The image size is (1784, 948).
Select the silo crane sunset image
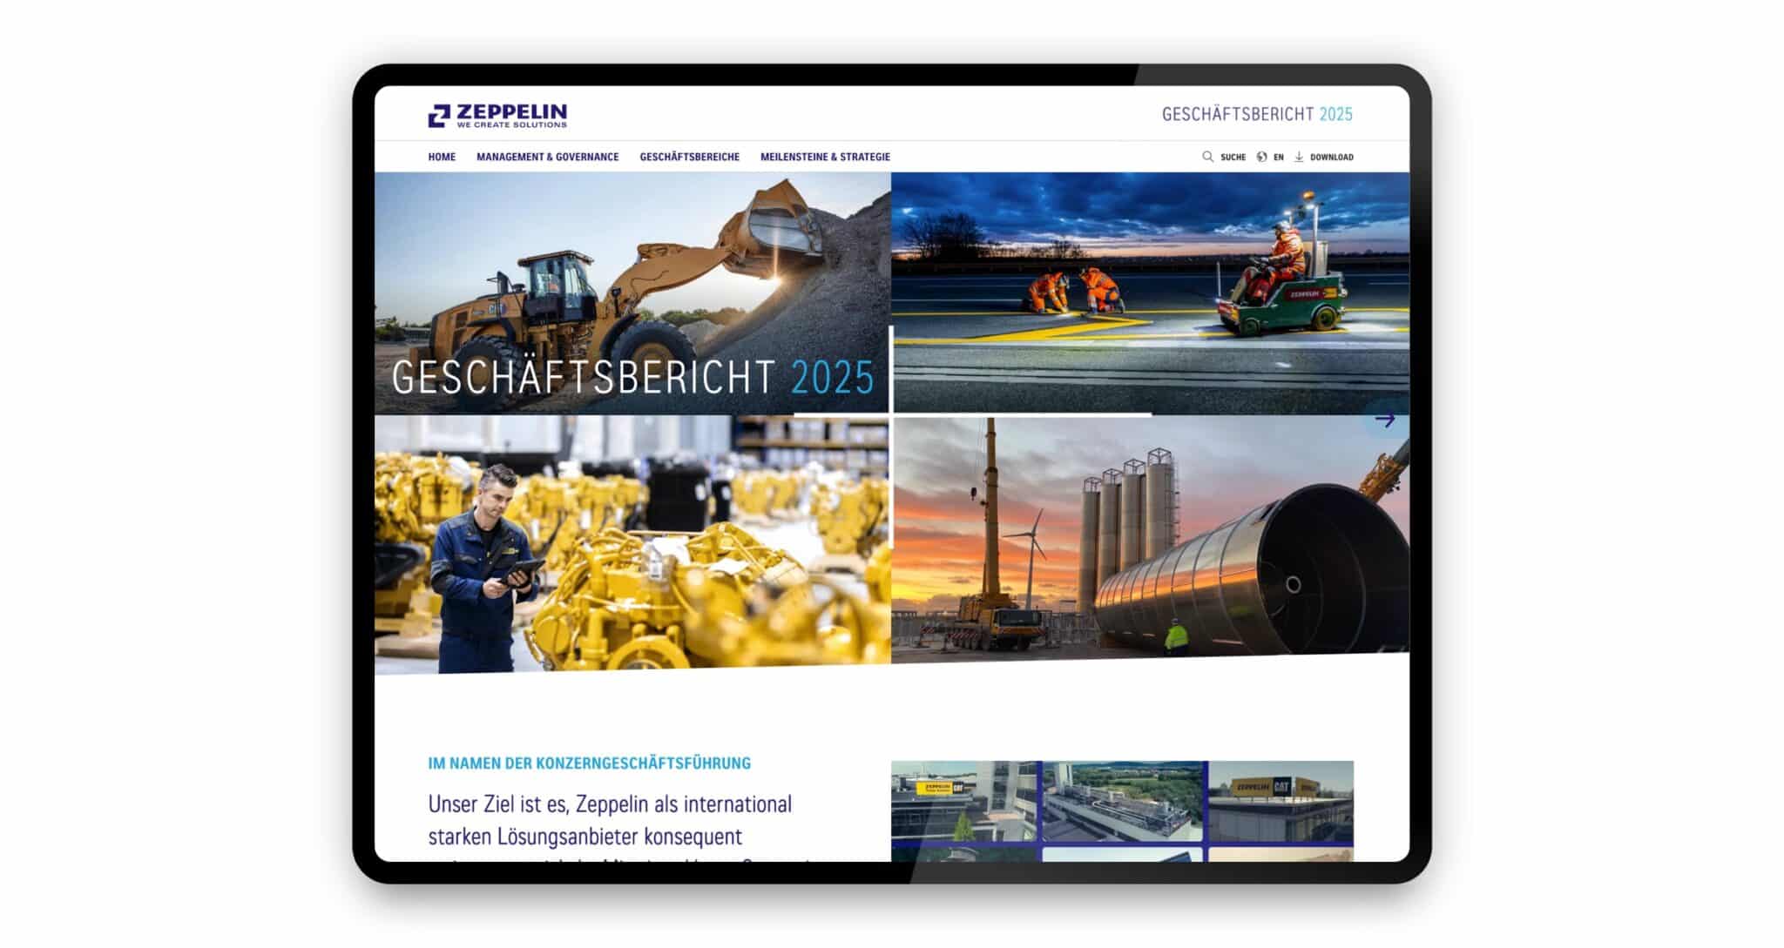pyautogui.click(x=1150, y=538)
